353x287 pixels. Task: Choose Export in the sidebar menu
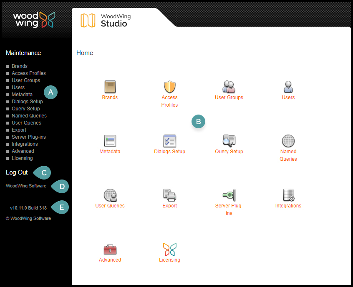click(x=19, y=130)
